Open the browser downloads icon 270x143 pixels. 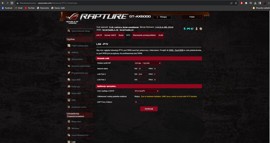255,3
